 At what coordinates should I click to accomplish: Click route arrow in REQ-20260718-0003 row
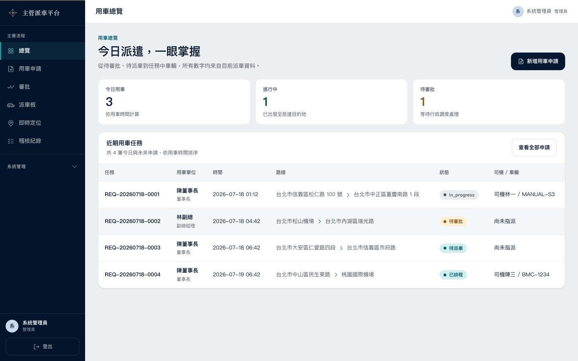(341, 248)
